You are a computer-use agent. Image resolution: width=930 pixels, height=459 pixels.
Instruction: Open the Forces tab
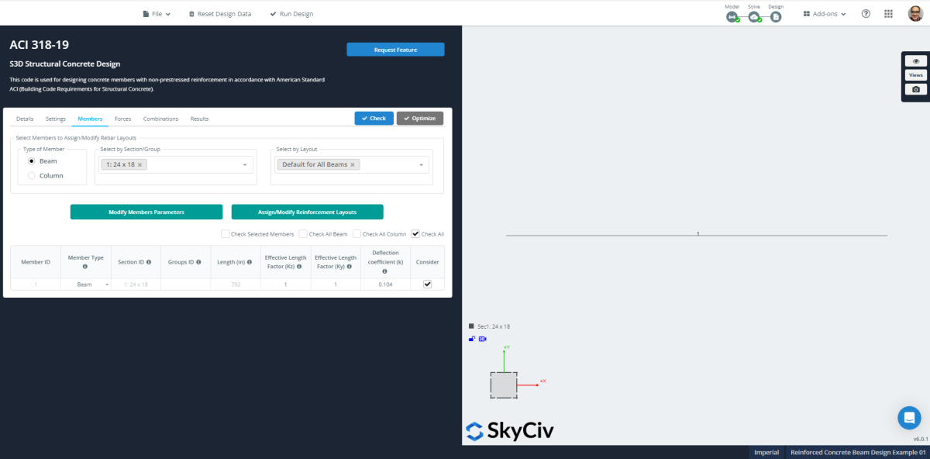(122, 119)
